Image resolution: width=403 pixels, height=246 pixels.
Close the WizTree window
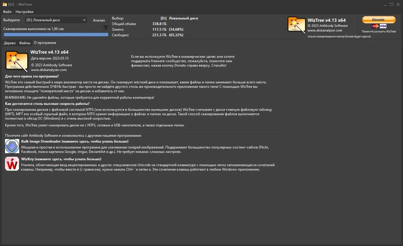point(398,4)
